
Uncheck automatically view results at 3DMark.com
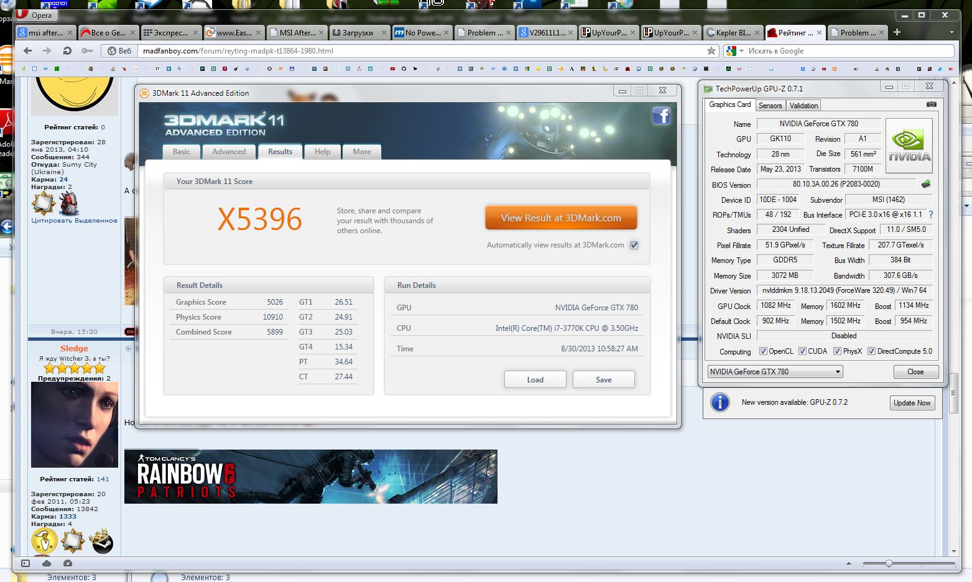click(x=634, y=245)
